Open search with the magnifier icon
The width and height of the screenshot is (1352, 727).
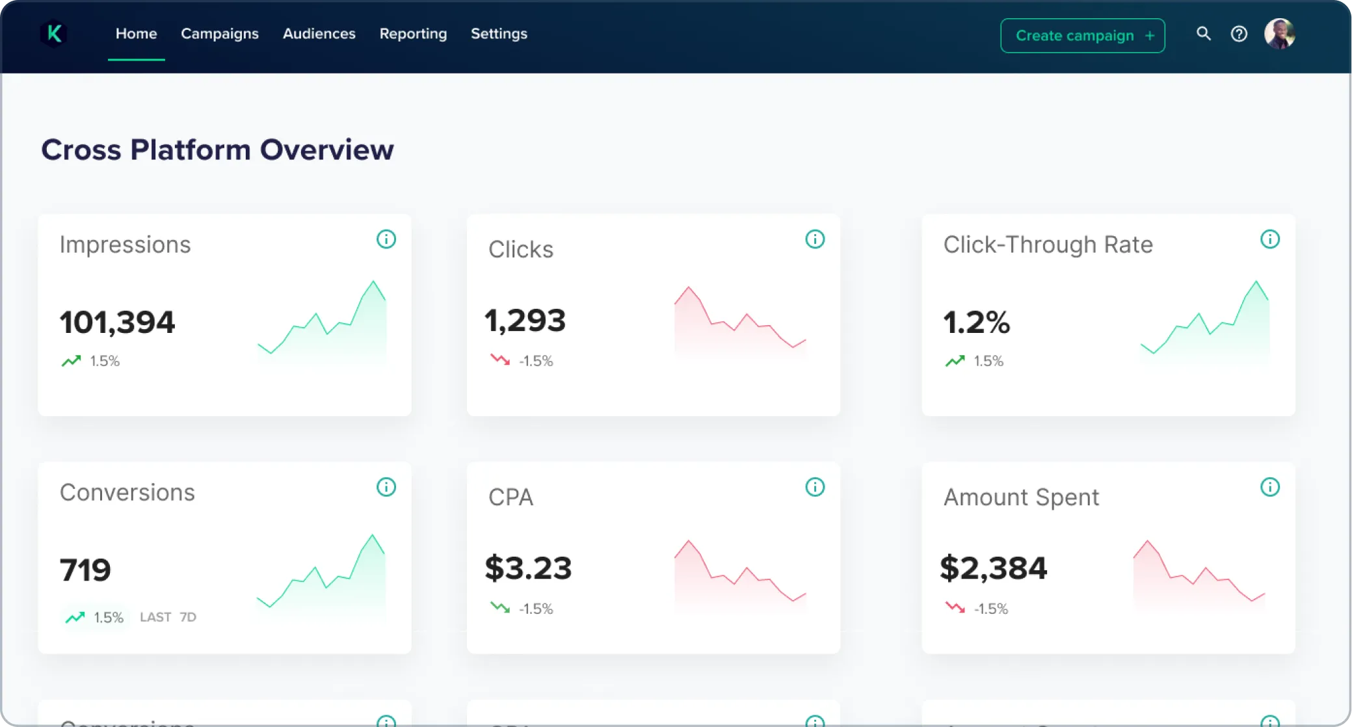(1203, 34)
